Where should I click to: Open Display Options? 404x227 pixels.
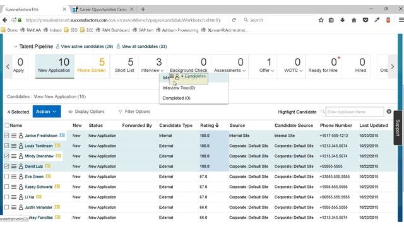(86, 112)
